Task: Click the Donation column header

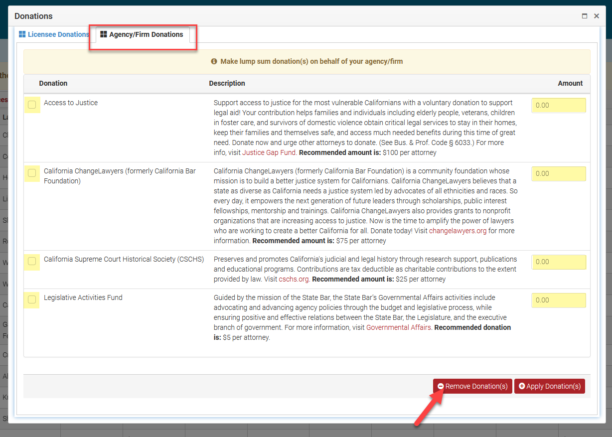Action: click(x=53, y=83)
